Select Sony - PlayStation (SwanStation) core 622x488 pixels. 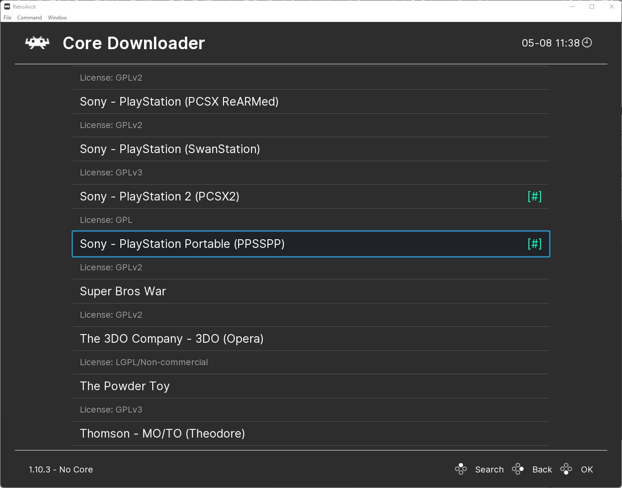170,149
